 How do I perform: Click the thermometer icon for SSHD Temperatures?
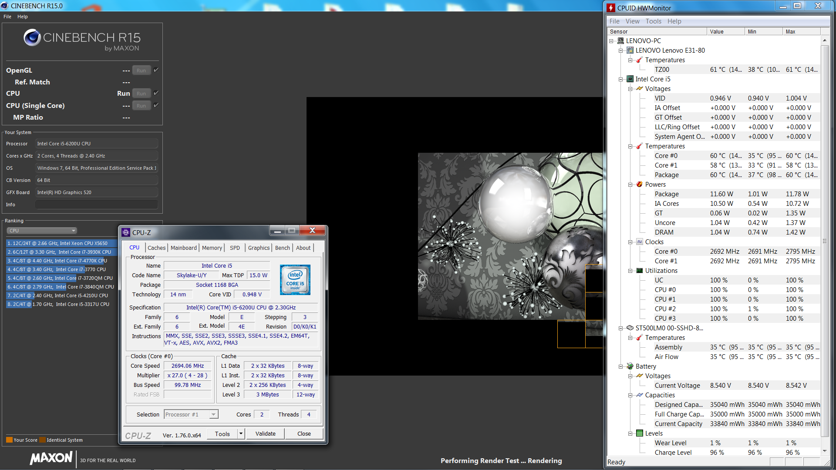point(640,338)
